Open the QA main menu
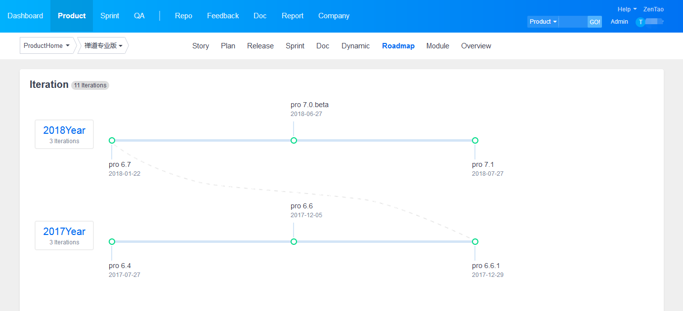683x311 pixels. click(139, 16)
